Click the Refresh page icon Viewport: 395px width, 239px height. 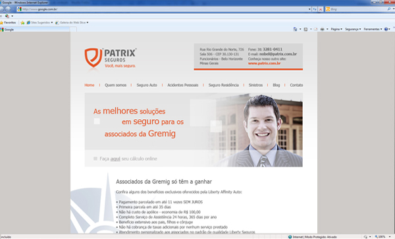pos(315,9)
